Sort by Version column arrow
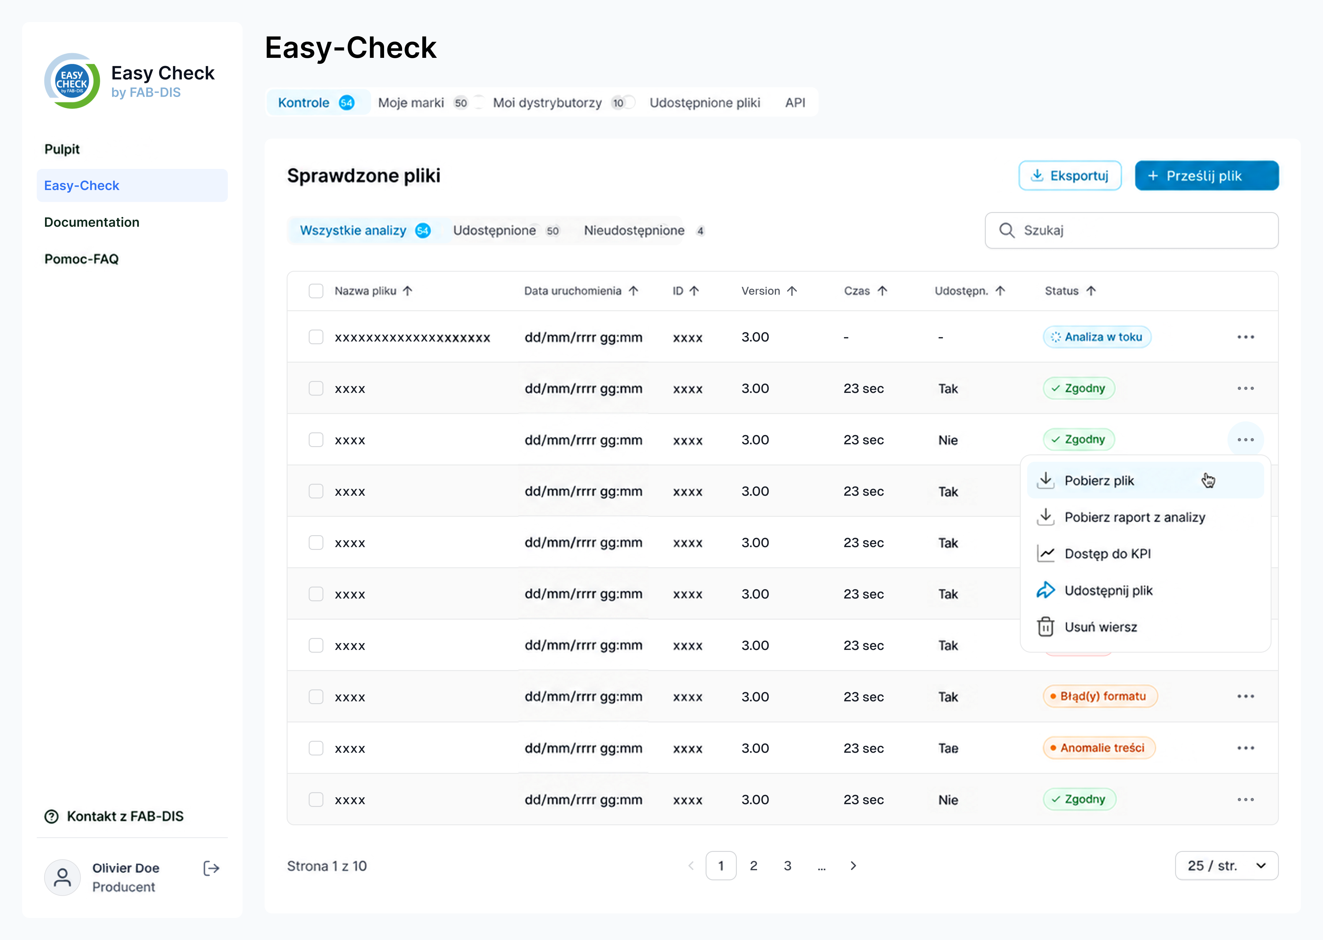Screen dimensions: 1323x940 (x=792, y=291)
